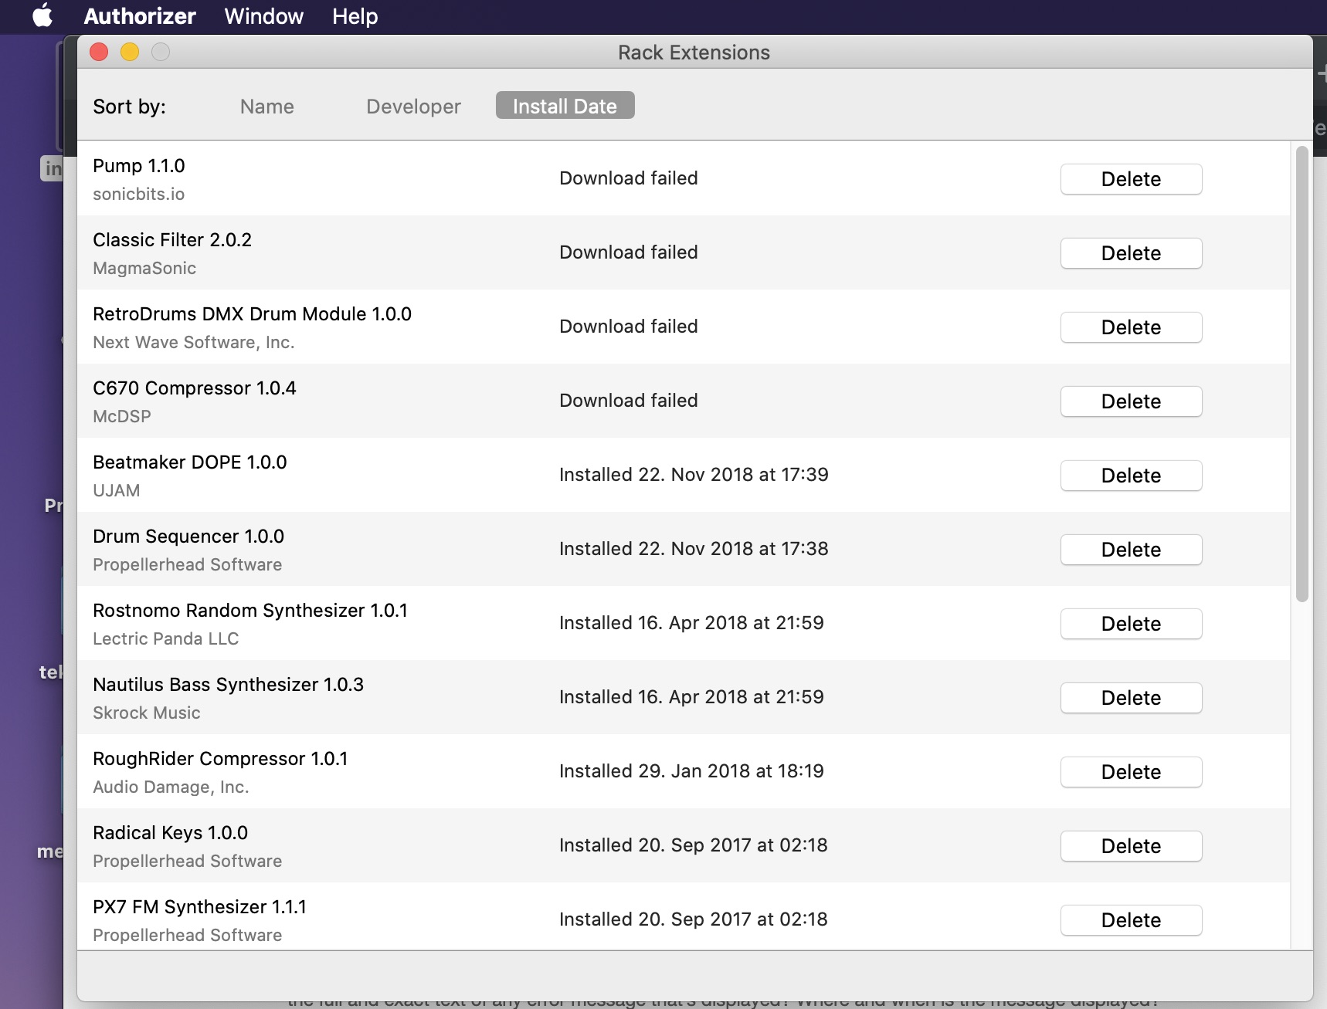Click Installed 29. Jan 2018 at 18:19 text
The width and height of the screenshot is (1327, 1009).
(691, 771)
